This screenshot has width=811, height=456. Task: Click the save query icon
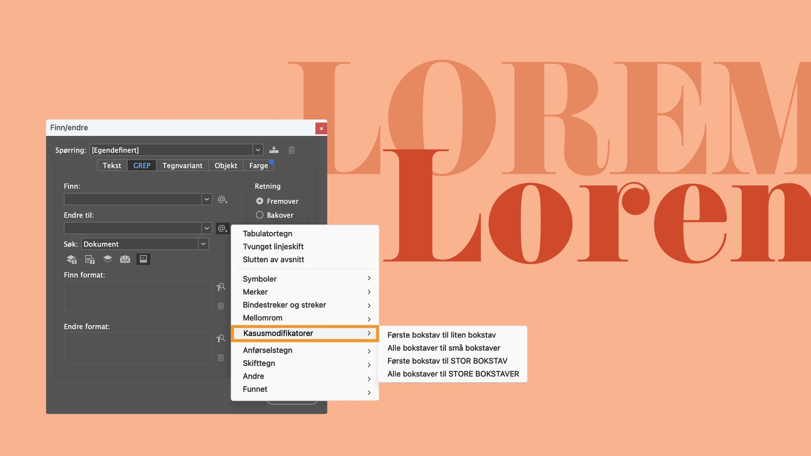tap(274, 150)
